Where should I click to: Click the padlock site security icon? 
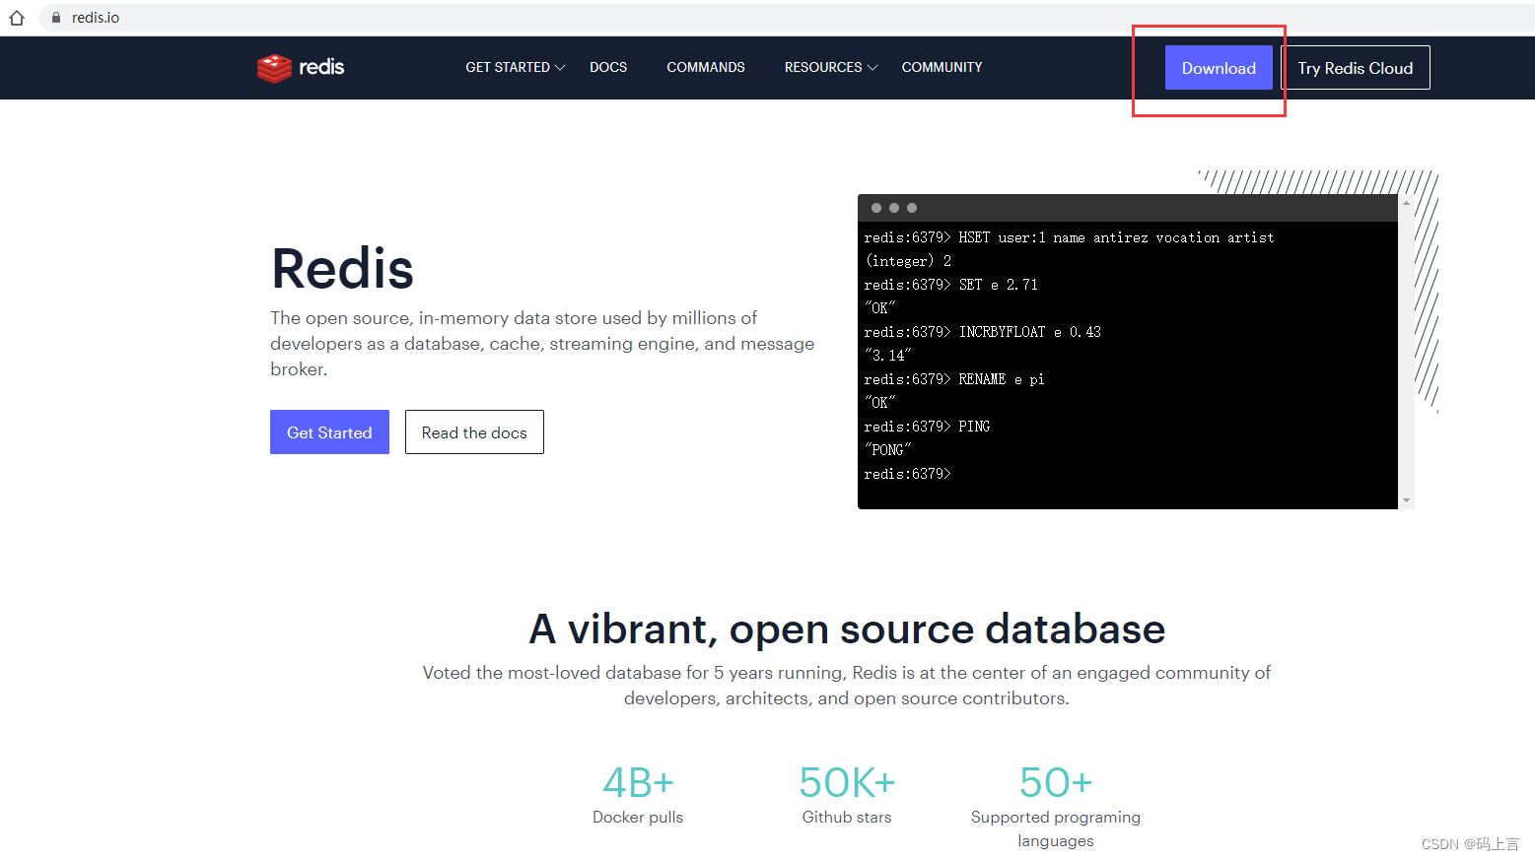(x=56, y=18)
